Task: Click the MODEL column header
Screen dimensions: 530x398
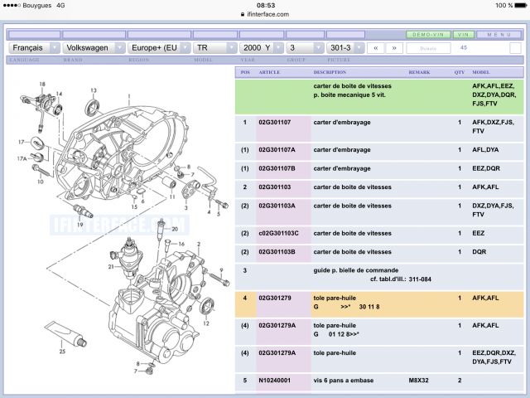Action: click(x=481, y=72)
